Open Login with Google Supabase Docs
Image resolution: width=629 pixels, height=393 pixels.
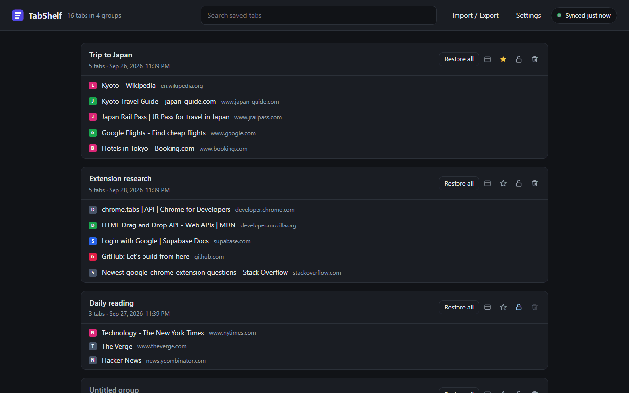pos(155,241)
